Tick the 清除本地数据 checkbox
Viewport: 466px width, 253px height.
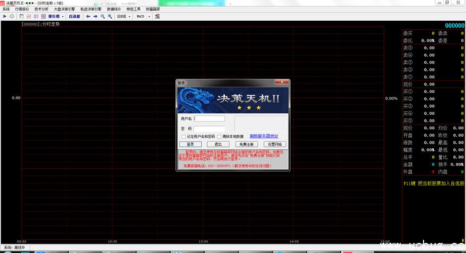[219, 137]
